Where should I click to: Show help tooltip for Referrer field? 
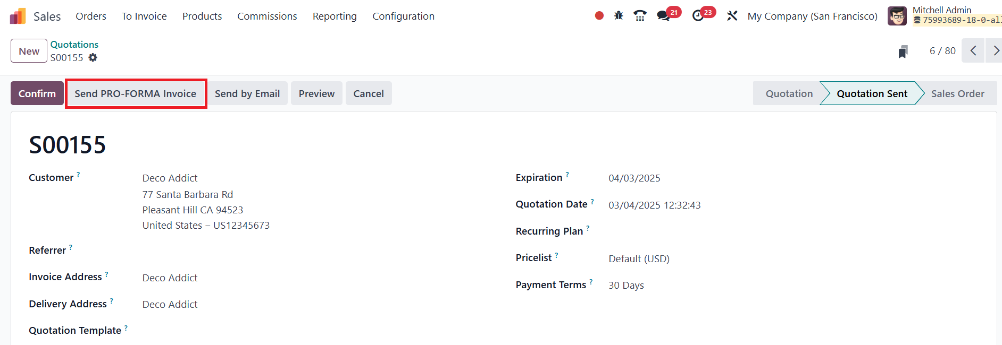click(71, 247)
